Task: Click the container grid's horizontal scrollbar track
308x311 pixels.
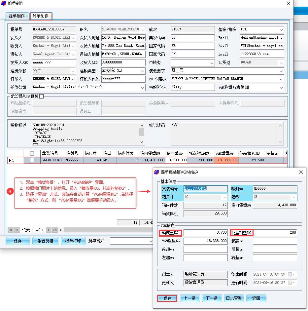Action: click(106, 230)
